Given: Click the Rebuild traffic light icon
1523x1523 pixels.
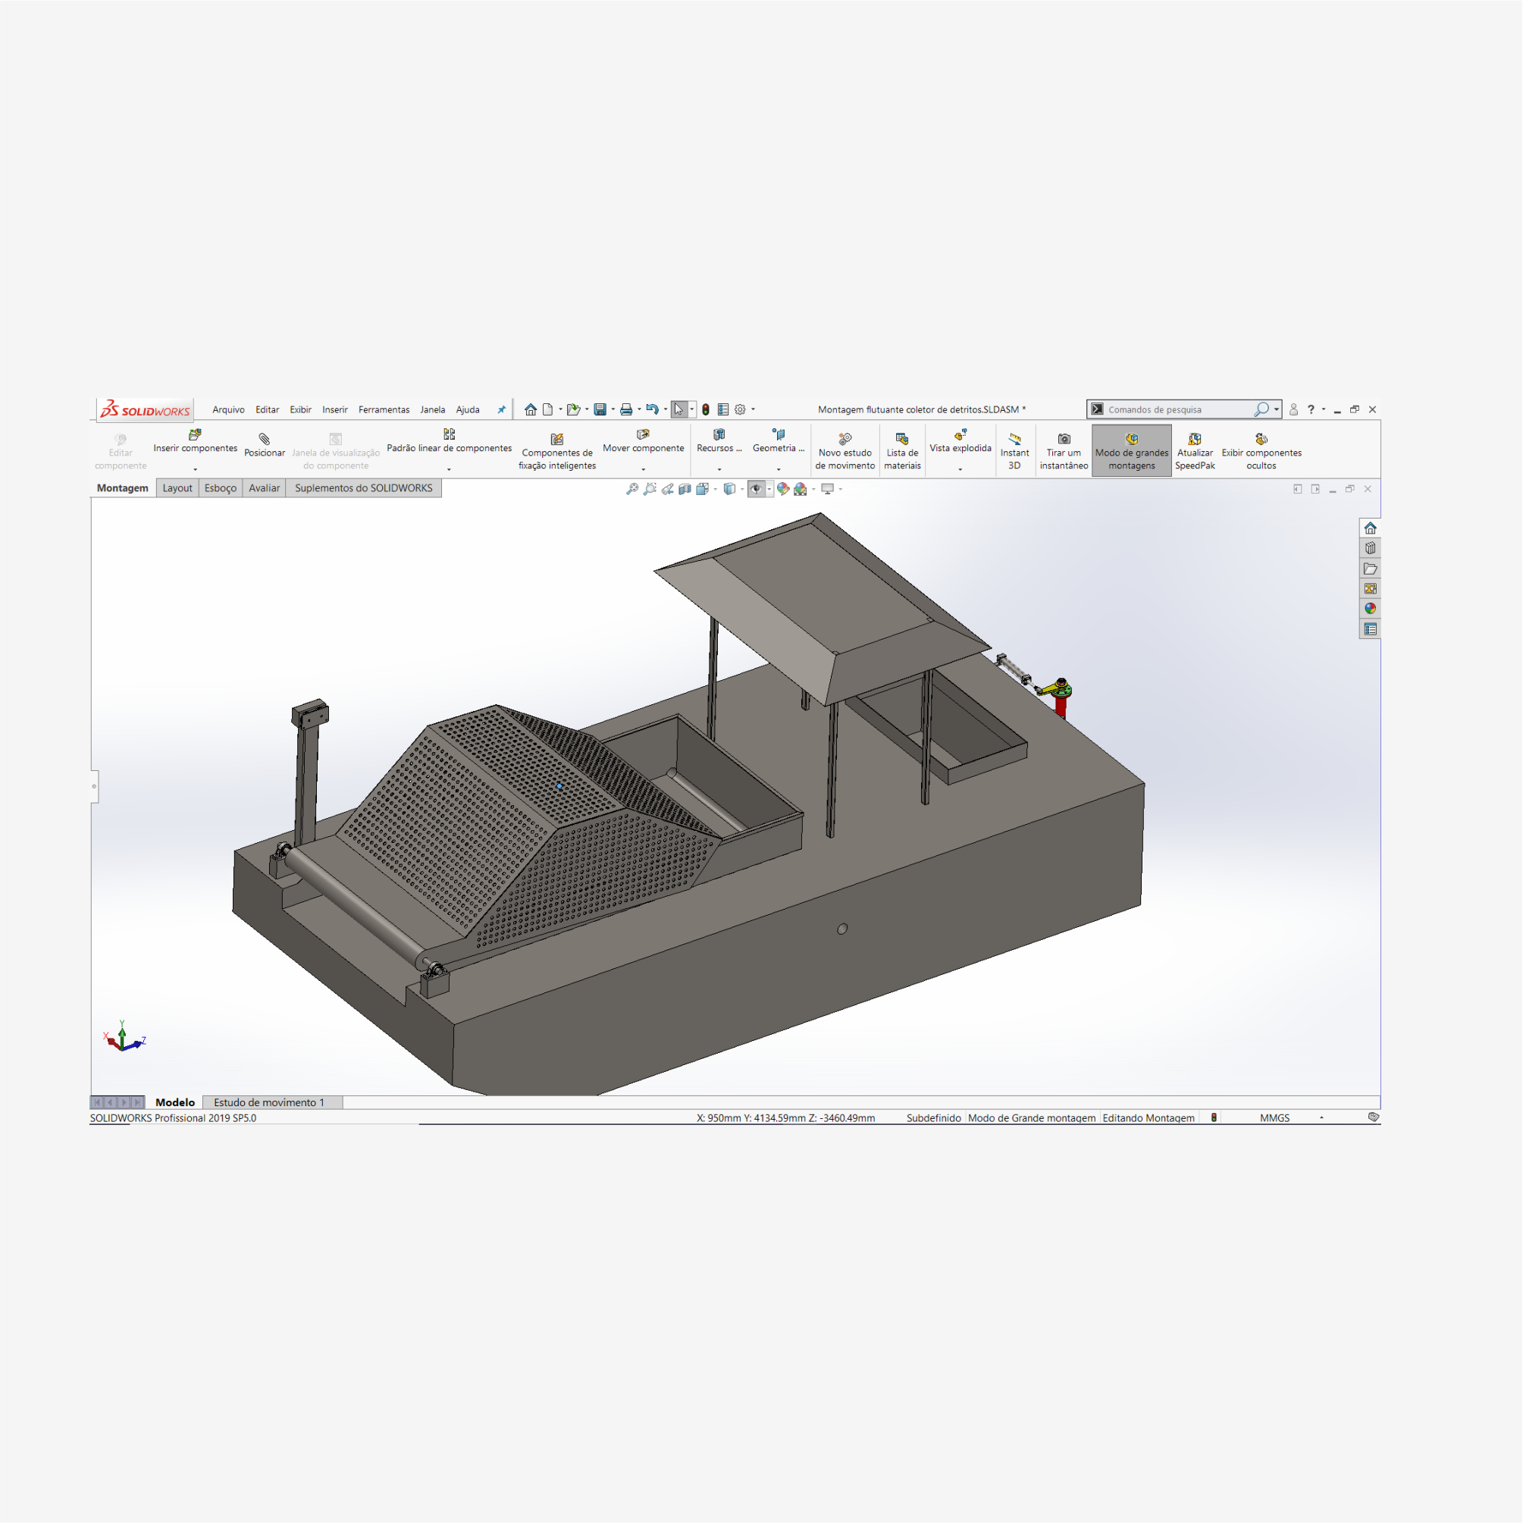Looking at the screenshot, I should tap(706, 409).
